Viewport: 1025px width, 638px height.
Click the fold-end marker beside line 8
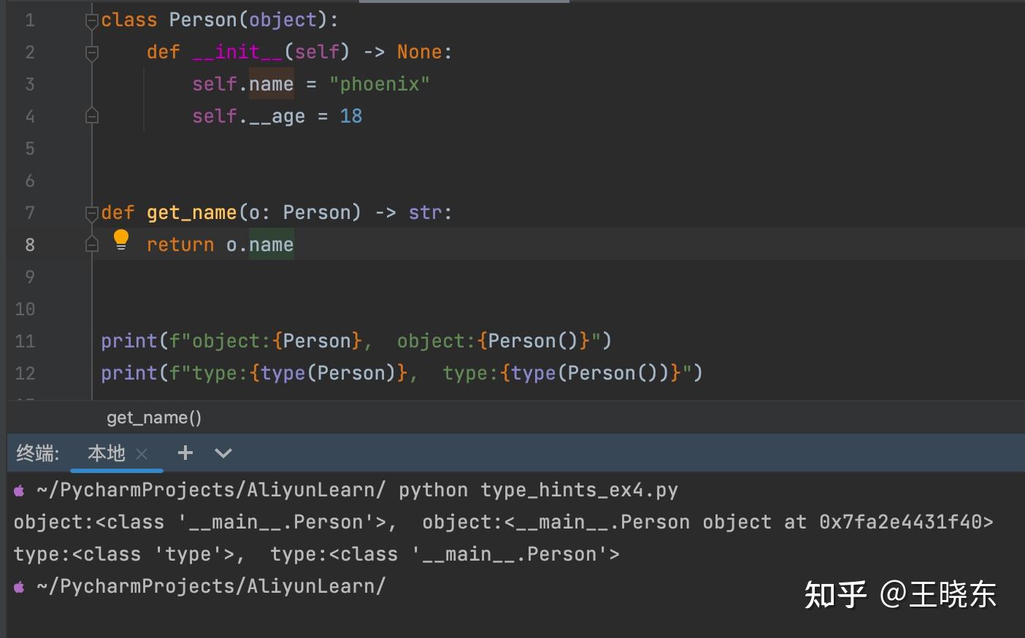91,244
